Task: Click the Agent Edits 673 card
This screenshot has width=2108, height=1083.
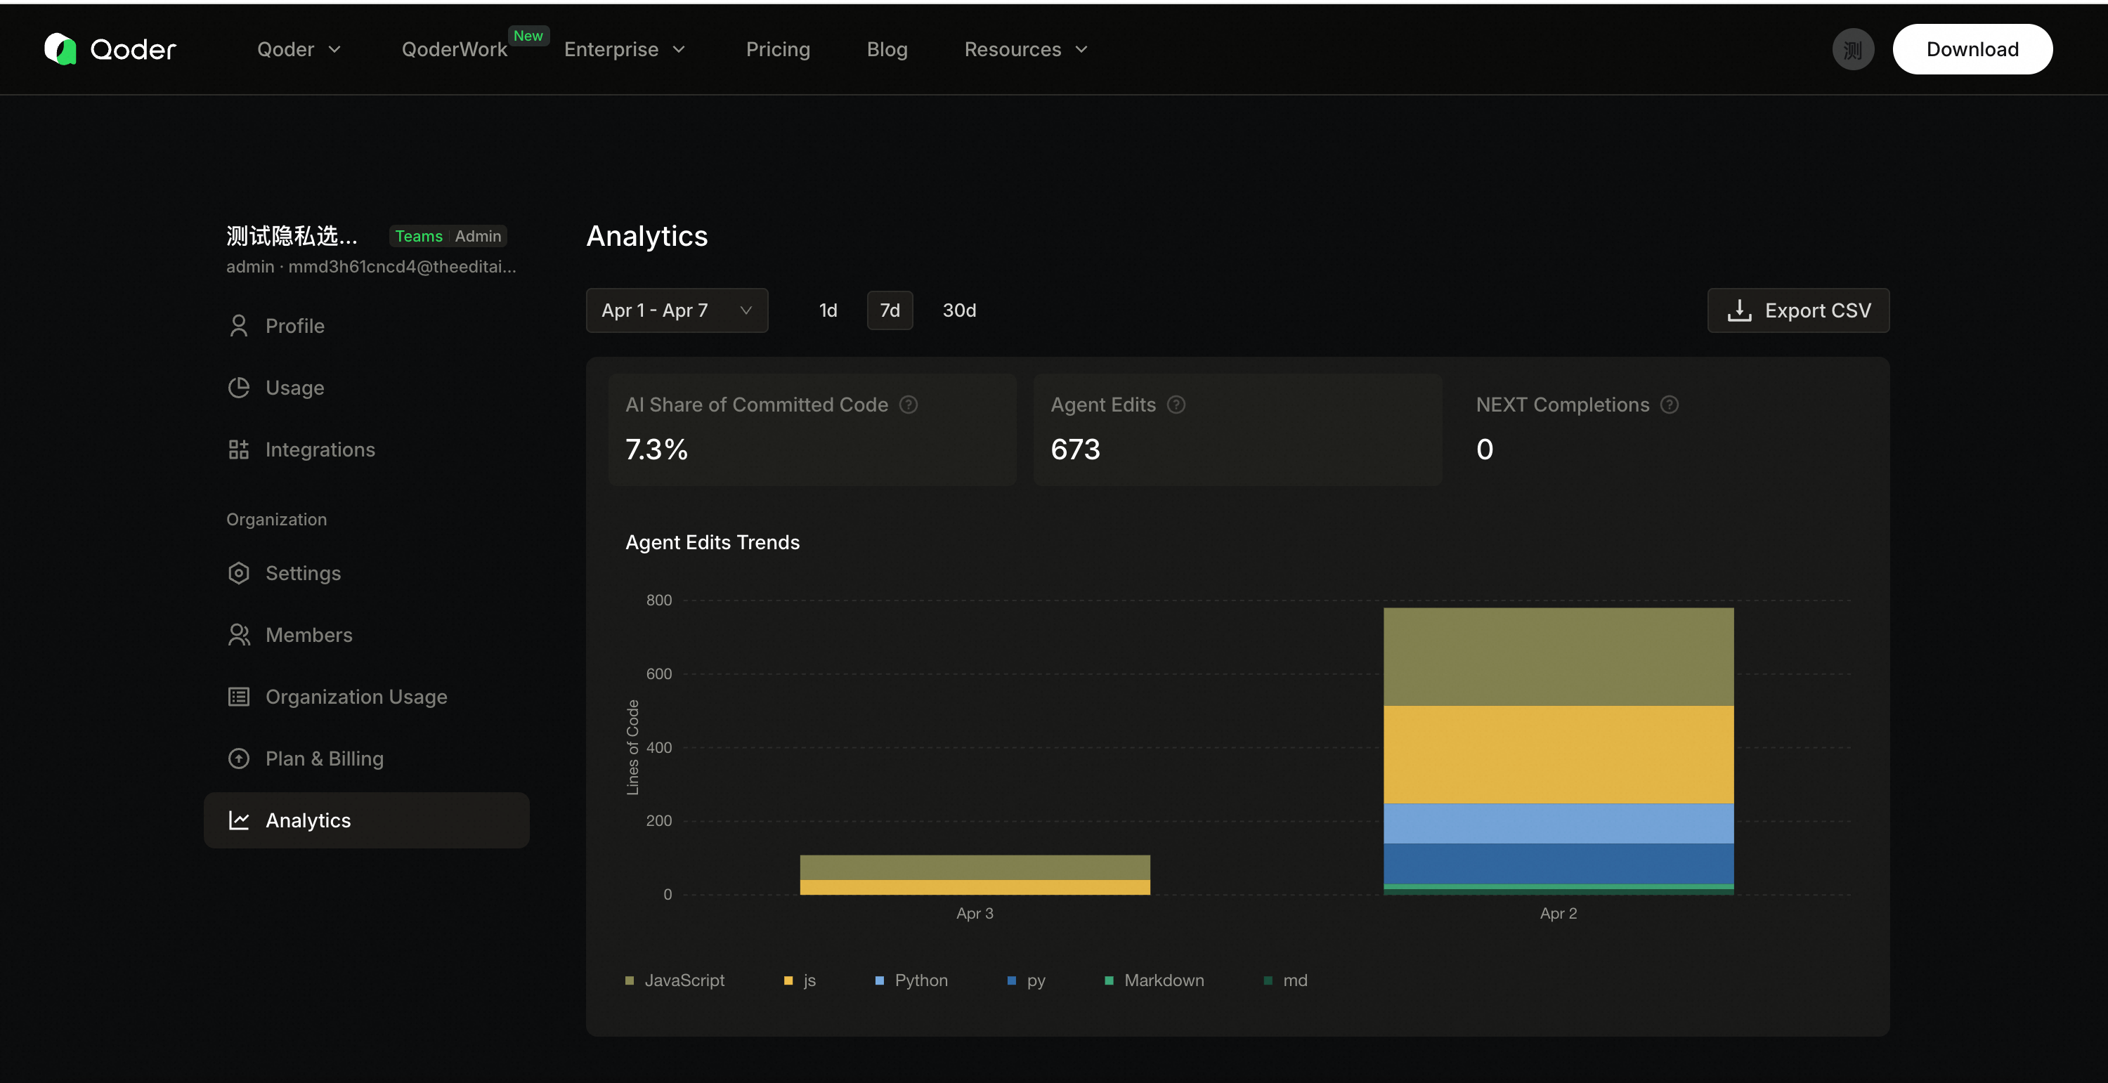Action: 1237,431
